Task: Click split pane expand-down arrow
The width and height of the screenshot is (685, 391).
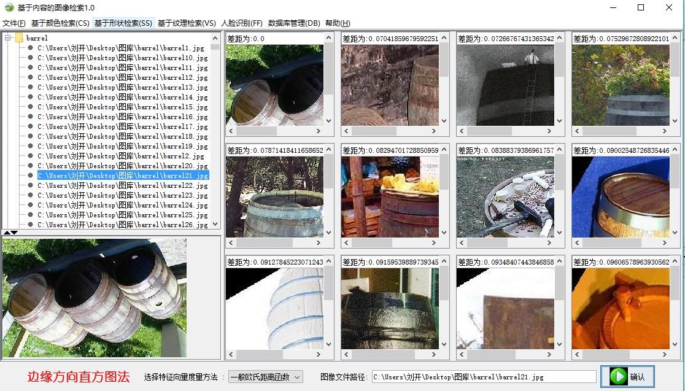Action: pos(14,233)
